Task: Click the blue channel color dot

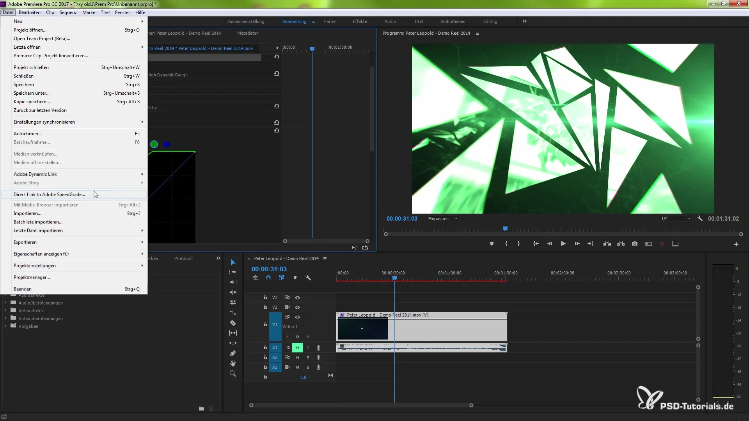Action: point(167,145)
